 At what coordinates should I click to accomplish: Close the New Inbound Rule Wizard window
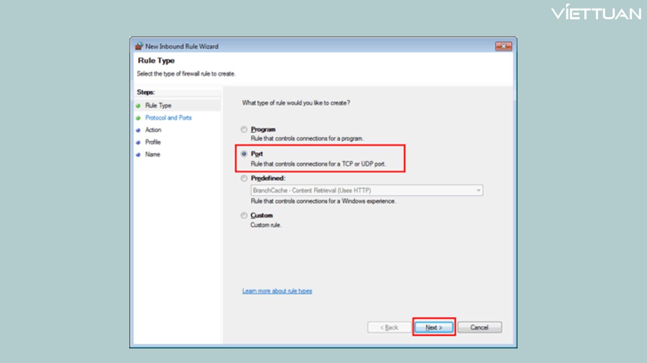[x=503, y=46]
